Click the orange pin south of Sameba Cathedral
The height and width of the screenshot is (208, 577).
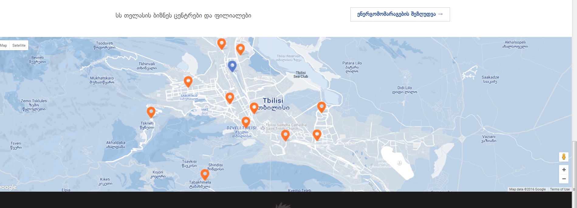point(285,135)
